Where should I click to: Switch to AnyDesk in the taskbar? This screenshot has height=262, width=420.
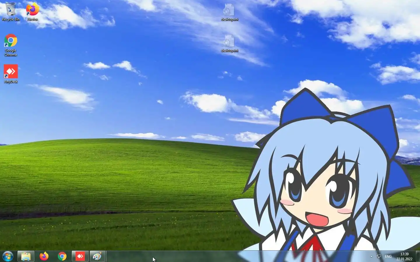pyautogui.click(x=80, y=256)
